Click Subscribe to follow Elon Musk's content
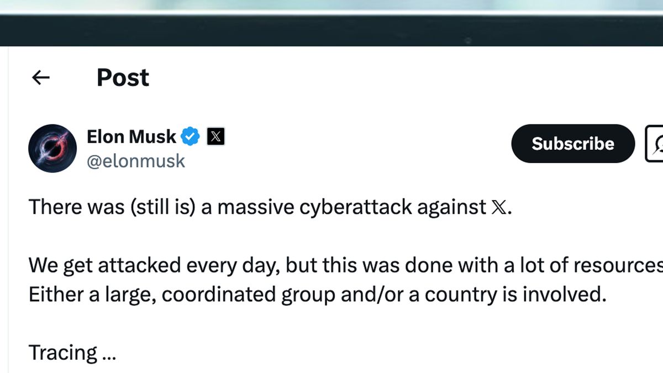Viewport: 663px width, 373px height. point(572,144)
